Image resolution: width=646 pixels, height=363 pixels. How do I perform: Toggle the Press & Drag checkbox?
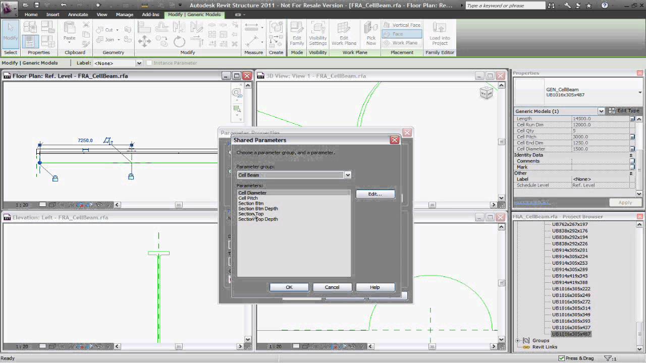[x=562, y=358]
